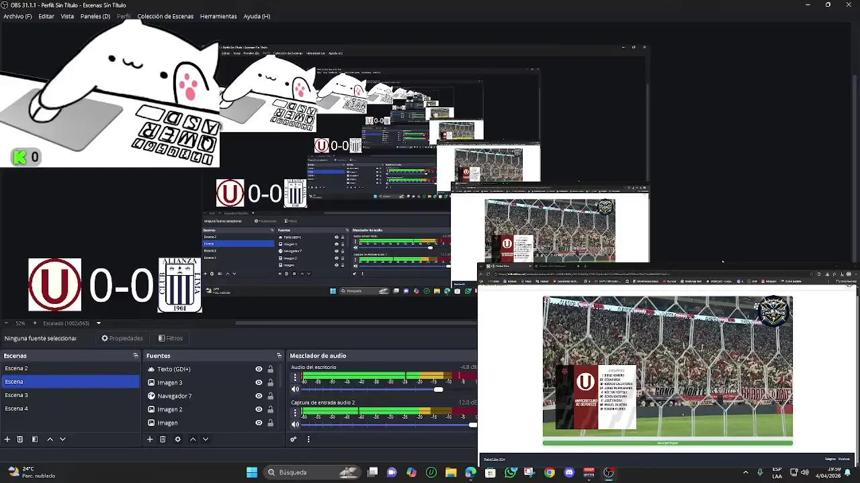Screen dimensions: 860x483
Task: Open WhatsApp from the taskbar
Action: 510,472
